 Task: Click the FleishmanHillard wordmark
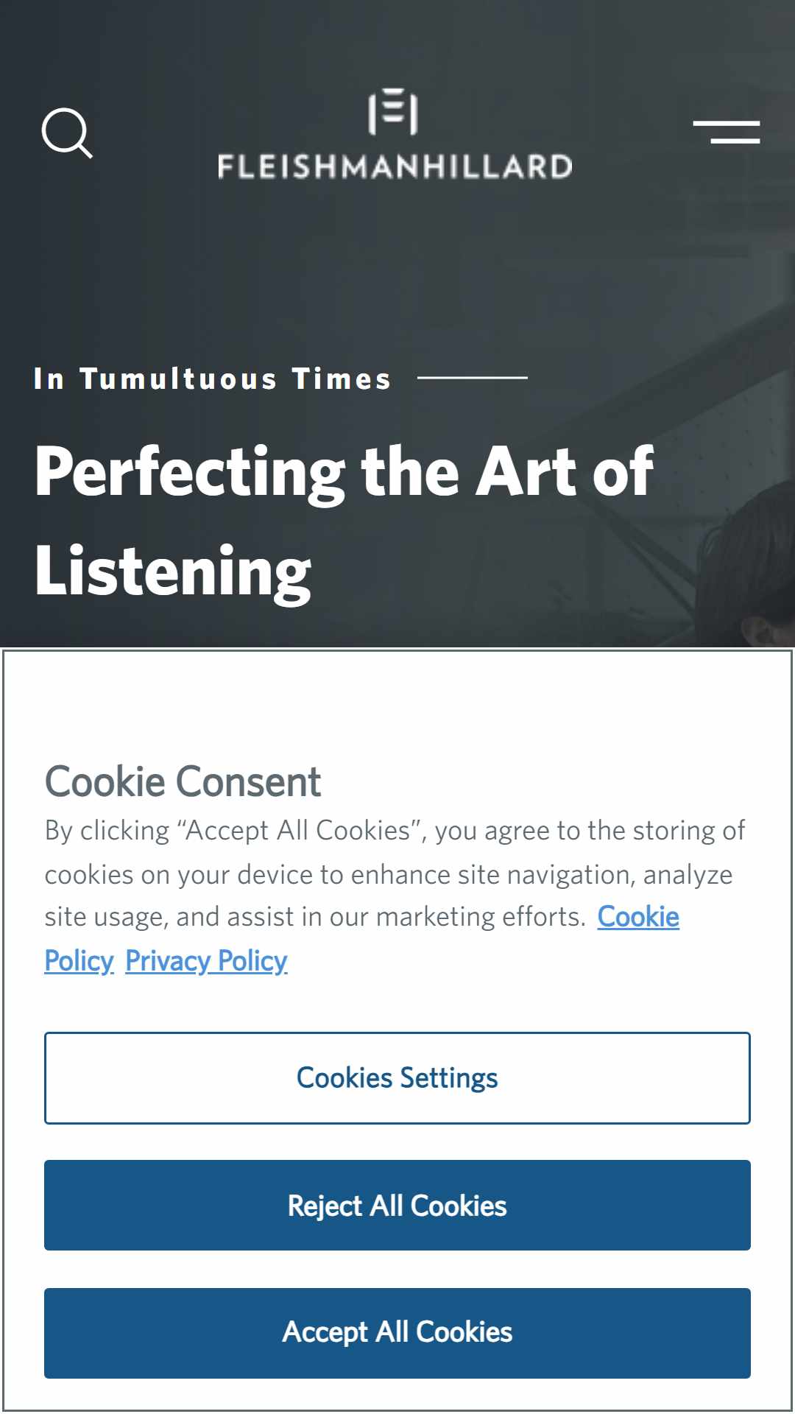tap(395, 166)
